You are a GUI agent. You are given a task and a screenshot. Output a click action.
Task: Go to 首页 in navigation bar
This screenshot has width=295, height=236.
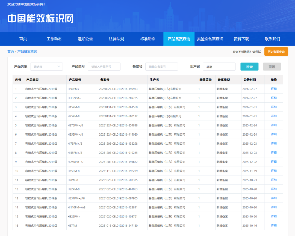(x=23, y=39)
